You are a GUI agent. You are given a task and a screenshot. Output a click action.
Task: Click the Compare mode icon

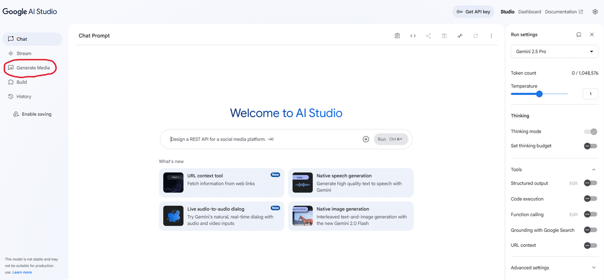click(460, 36)
